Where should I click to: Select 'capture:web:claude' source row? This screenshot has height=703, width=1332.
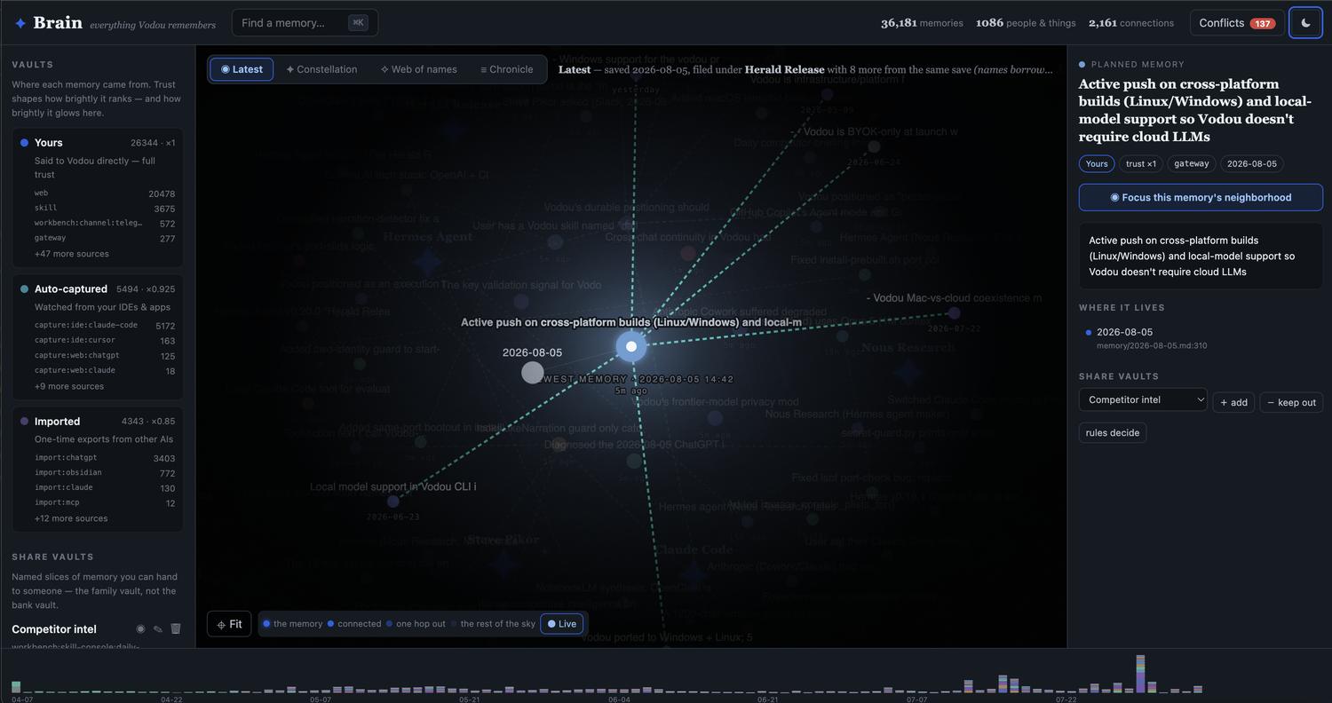105,371
